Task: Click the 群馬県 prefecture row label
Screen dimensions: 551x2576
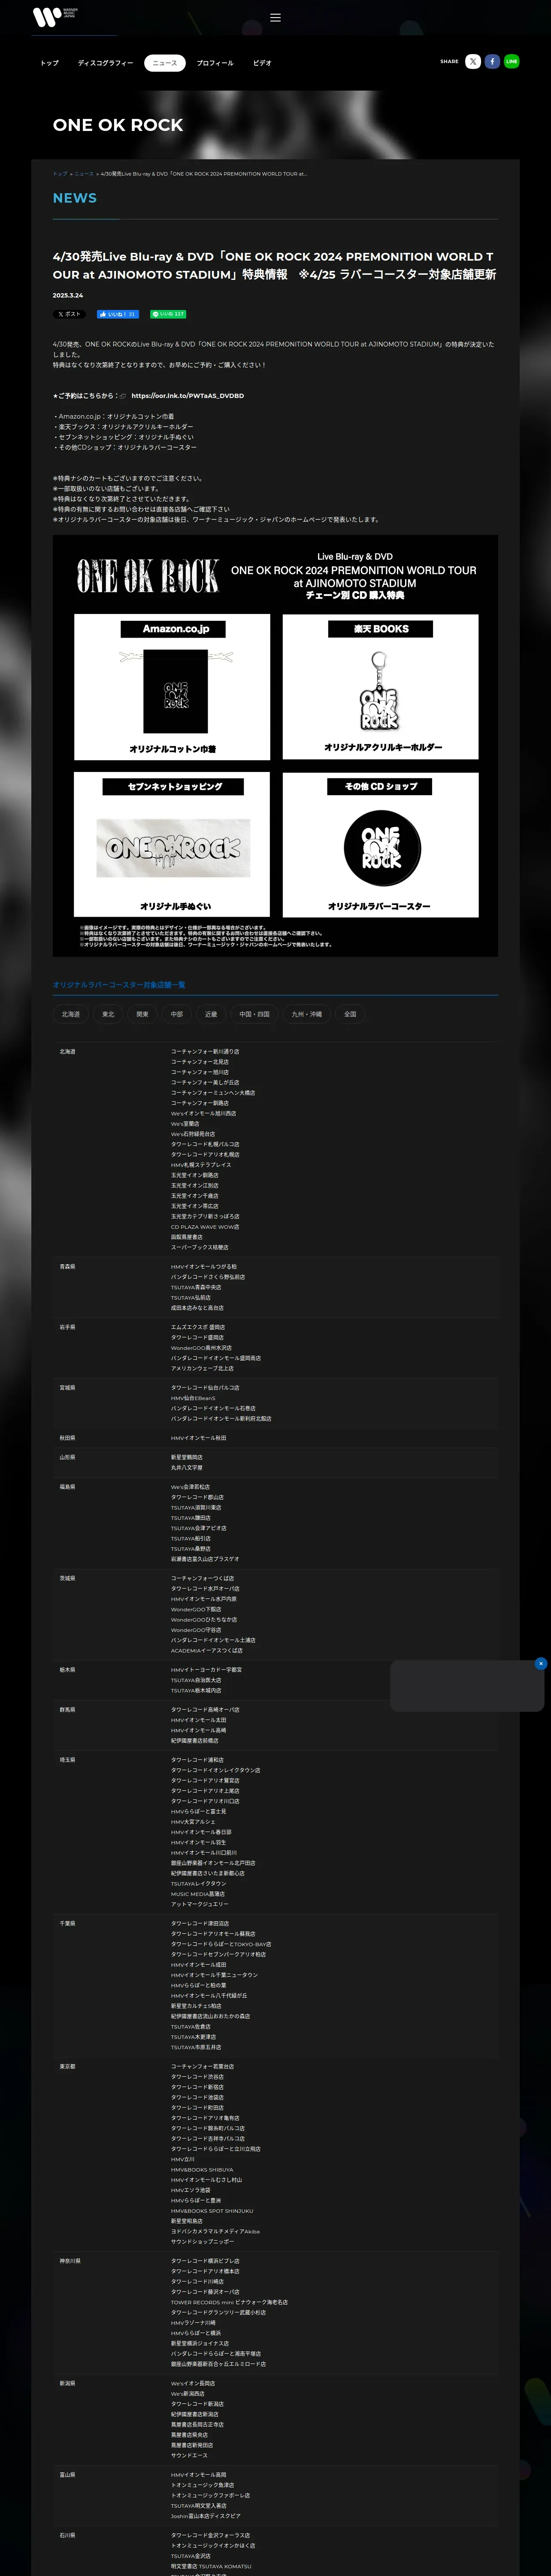Action: point(67,1710)
